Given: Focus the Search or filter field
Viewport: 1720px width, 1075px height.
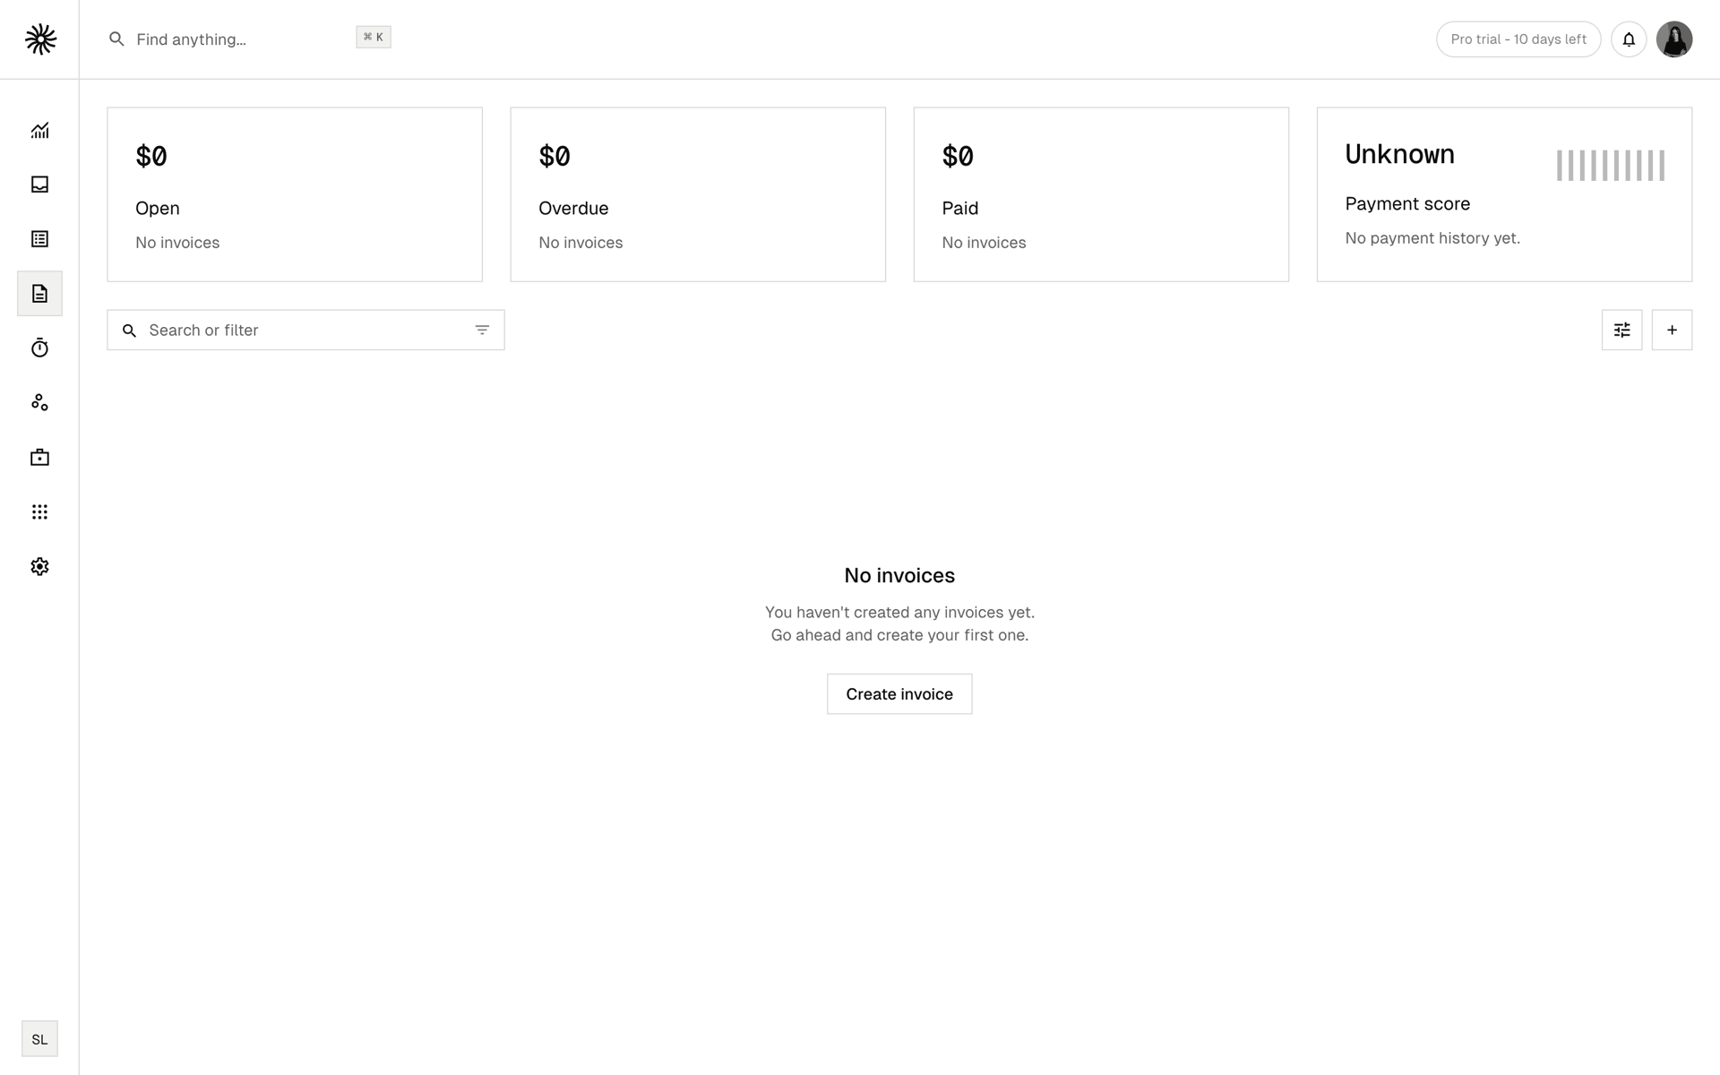Looking at the screenshot, I should (305, 331).
